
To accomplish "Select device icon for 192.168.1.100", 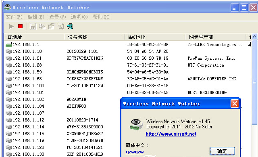I will (x=9, y=86).
